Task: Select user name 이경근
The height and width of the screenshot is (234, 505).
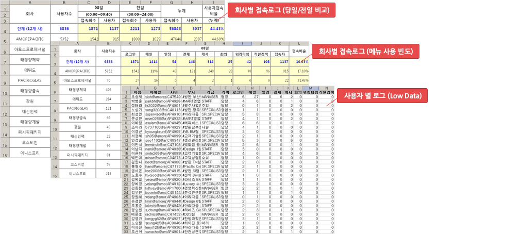Action: pos(137,131)
